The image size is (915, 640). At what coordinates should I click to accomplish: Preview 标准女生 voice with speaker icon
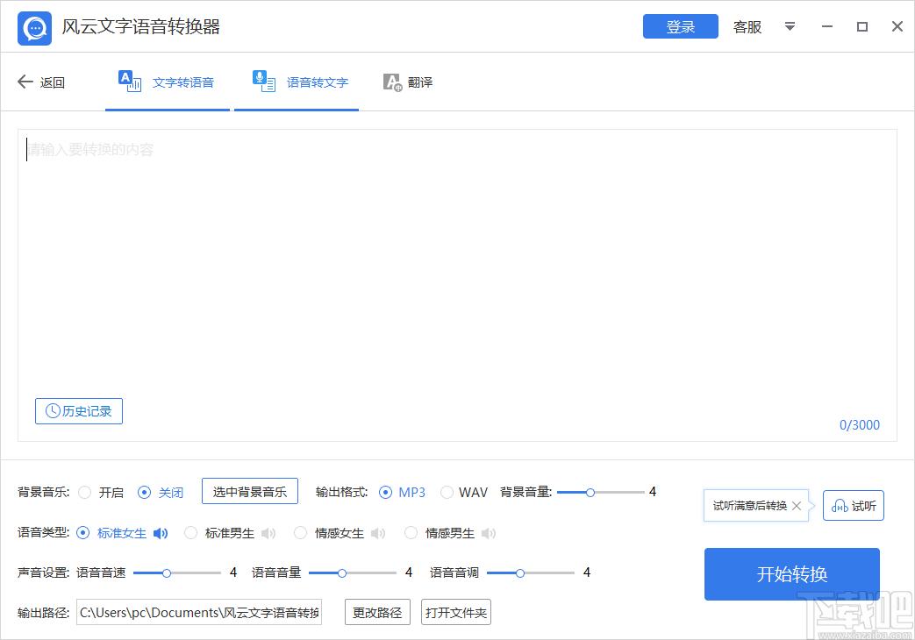point(161,533)
